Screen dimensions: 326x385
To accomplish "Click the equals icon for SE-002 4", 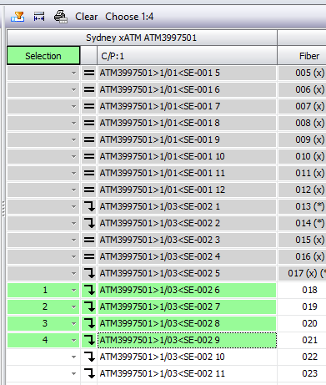I will point(89,256).
